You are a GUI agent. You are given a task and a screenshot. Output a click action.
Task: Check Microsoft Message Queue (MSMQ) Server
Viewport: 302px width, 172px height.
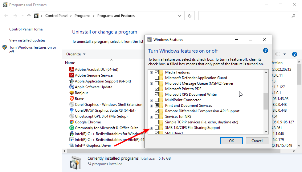(157, 83)
